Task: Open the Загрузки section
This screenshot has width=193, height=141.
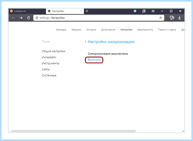Action: (x=76, y=30)
